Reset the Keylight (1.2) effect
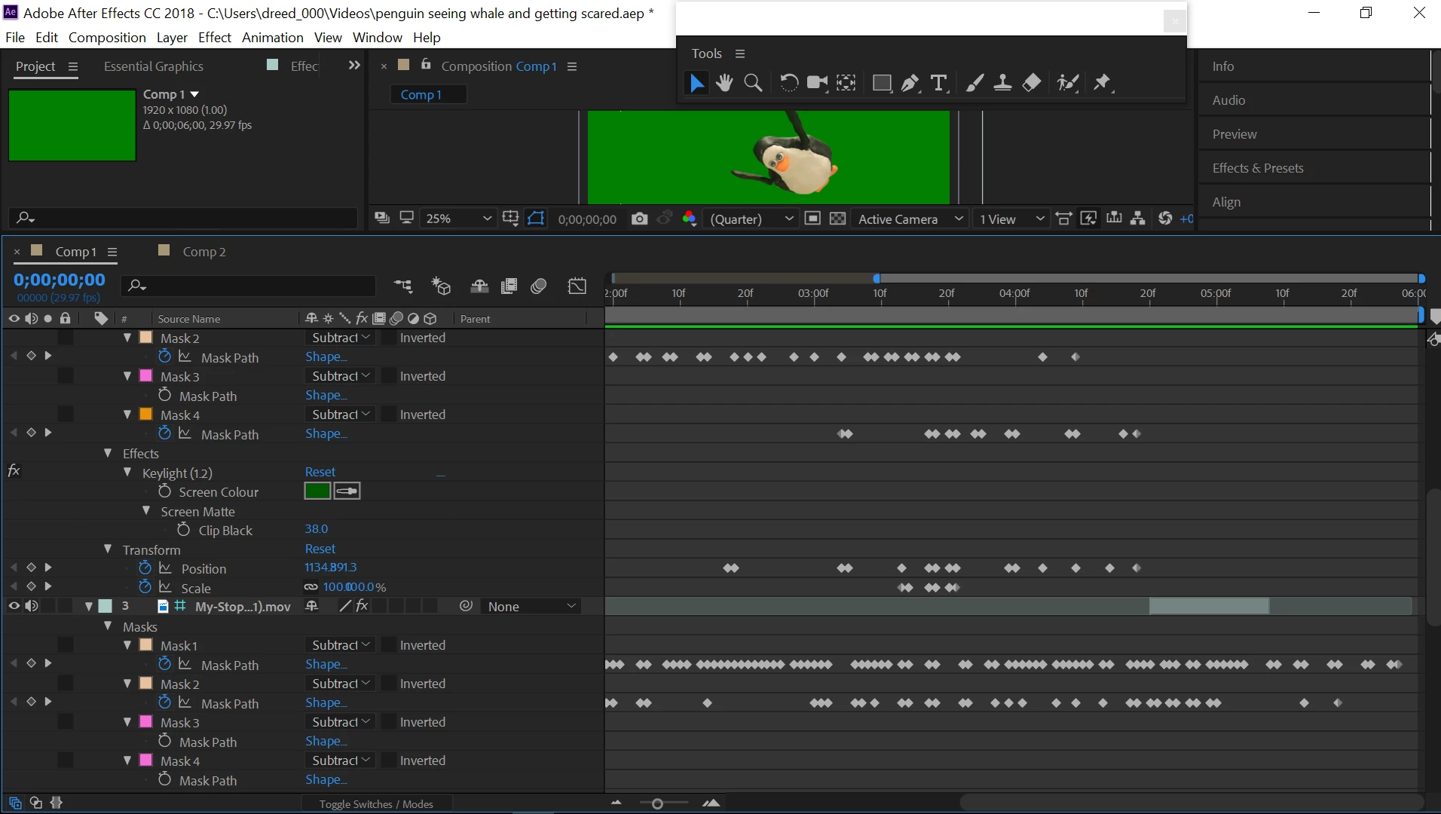 pos(320,472)
